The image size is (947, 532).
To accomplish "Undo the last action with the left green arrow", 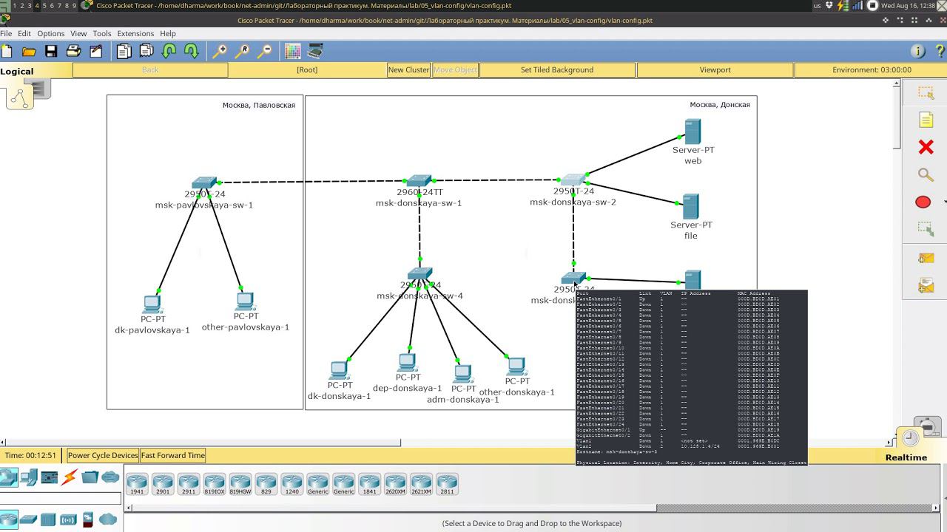I will click(x=169, y=51).
